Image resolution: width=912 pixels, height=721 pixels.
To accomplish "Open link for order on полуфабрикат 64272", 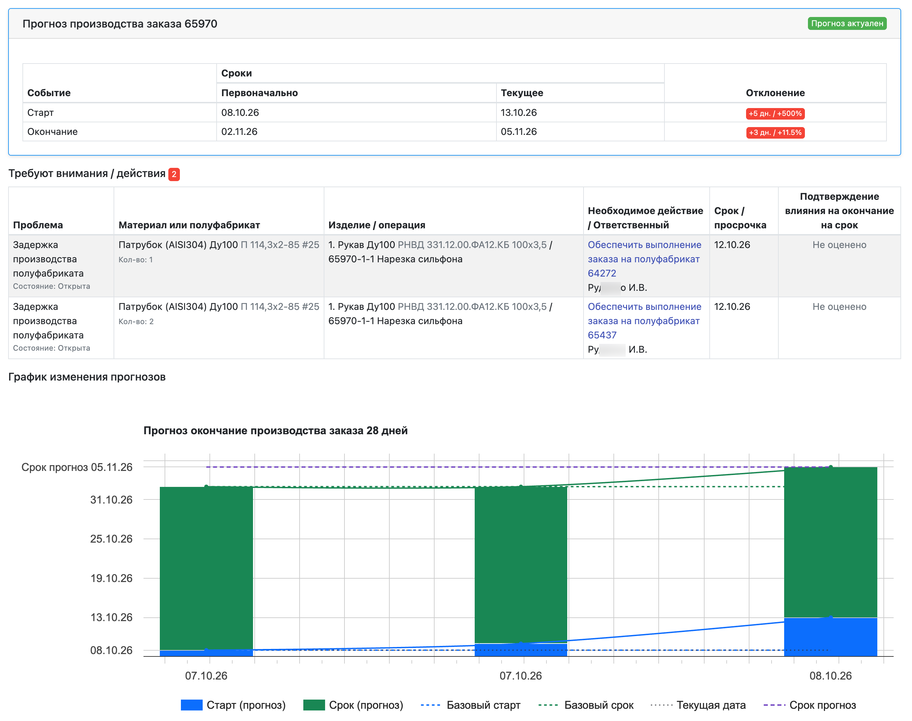I will click(644, 259).
